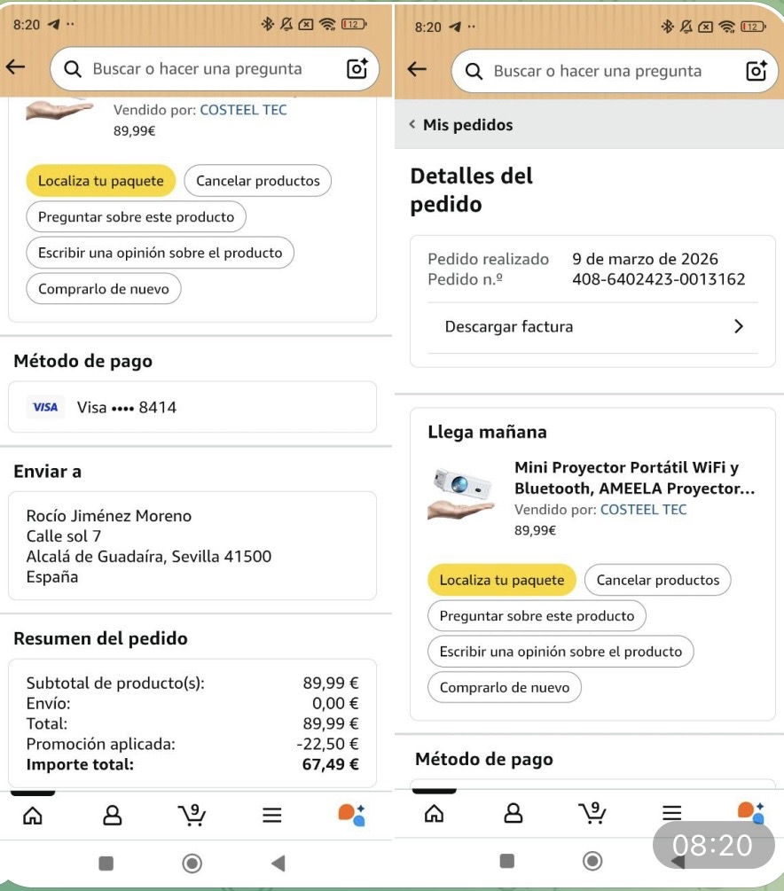Tap Comprarlo de nuevo on right screen
This screenshot has height=891, width=784.
point(505,687)
